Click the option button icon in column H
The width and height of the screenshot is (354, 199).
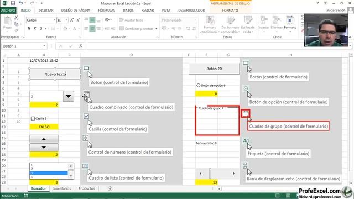(246, 88)
